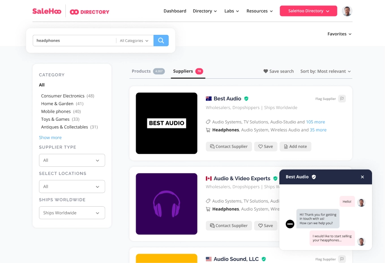Save the Audio & Video Experts supplier
This screenshot has width=385, height=263.
265,226
